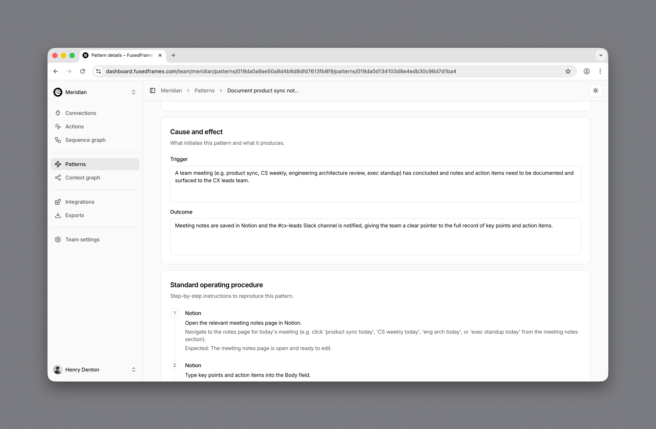
Task: Open Sequence graph via its icon
Action: click(58, 140)
